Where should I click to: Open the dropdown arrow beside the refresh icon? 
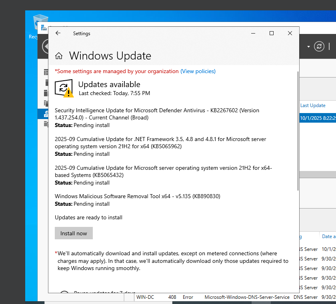[308, 46]
